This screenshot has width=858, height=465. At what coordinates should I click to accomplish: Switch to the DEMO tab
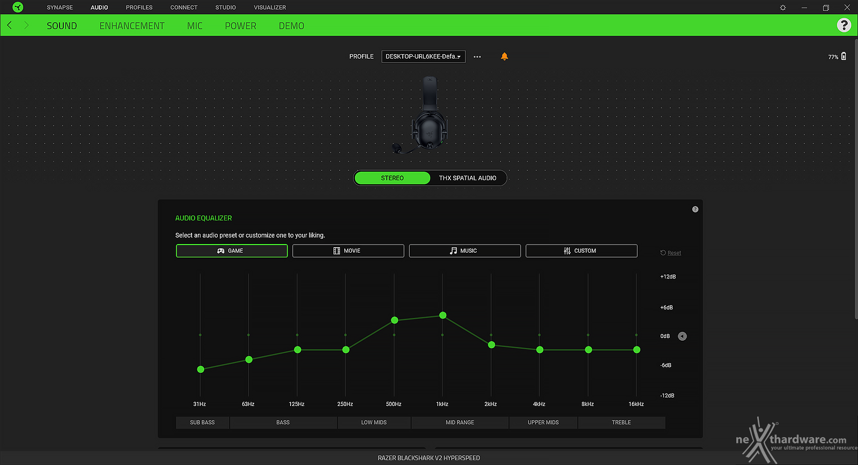click(x=291, y=26)
